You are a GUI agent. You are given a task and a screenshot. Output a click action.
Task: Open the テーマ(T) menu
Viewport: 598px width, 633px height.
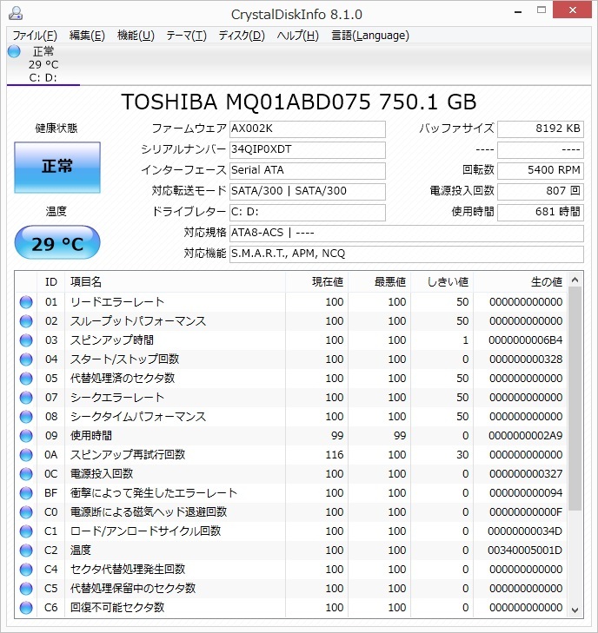(x=186, y=36)
